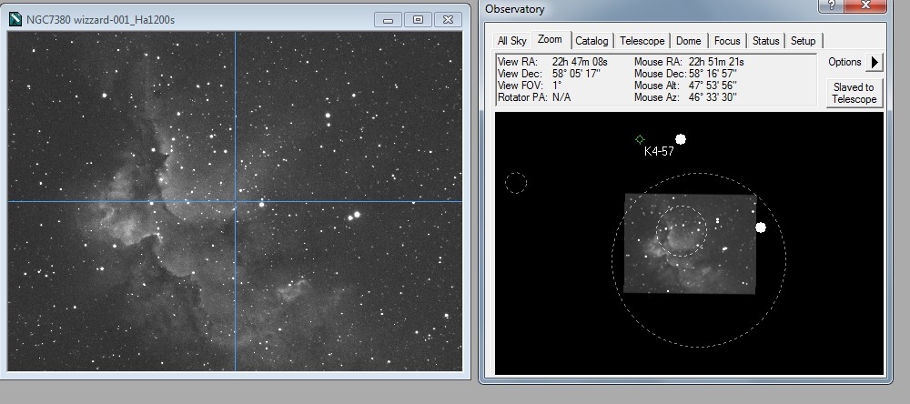Open the Setup tab
This screenshot has width=910, height=404.
tap(803, 41)
